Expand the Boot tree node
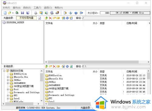 pyautogui.click(x=8, y=89)
